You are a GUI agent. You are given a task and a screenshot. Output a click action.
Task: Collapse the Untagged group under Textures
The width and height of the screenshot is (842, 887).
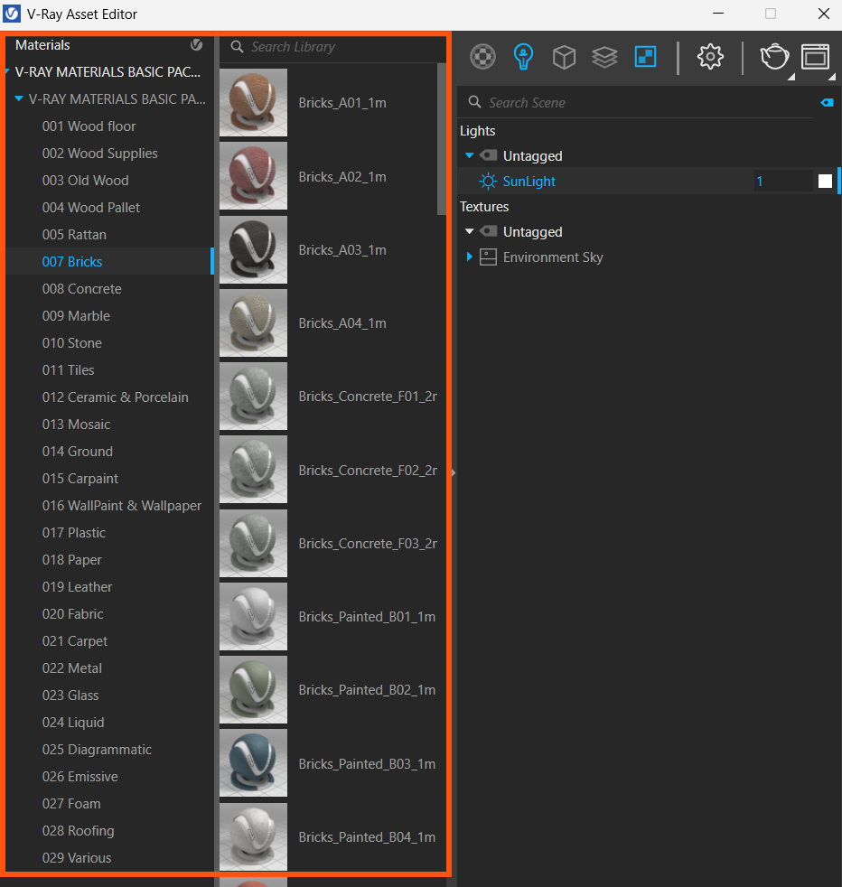pyautogui.click(x=470, y=232)
